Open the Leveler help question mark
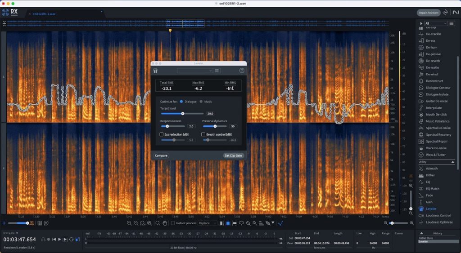This screenshot has width=461, height=253. 242,71
